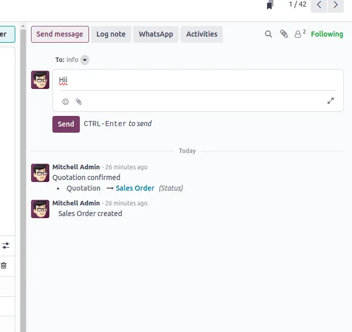
Task: Click the sliders settings icon in left panel
Action: click(x=6, y=246)
